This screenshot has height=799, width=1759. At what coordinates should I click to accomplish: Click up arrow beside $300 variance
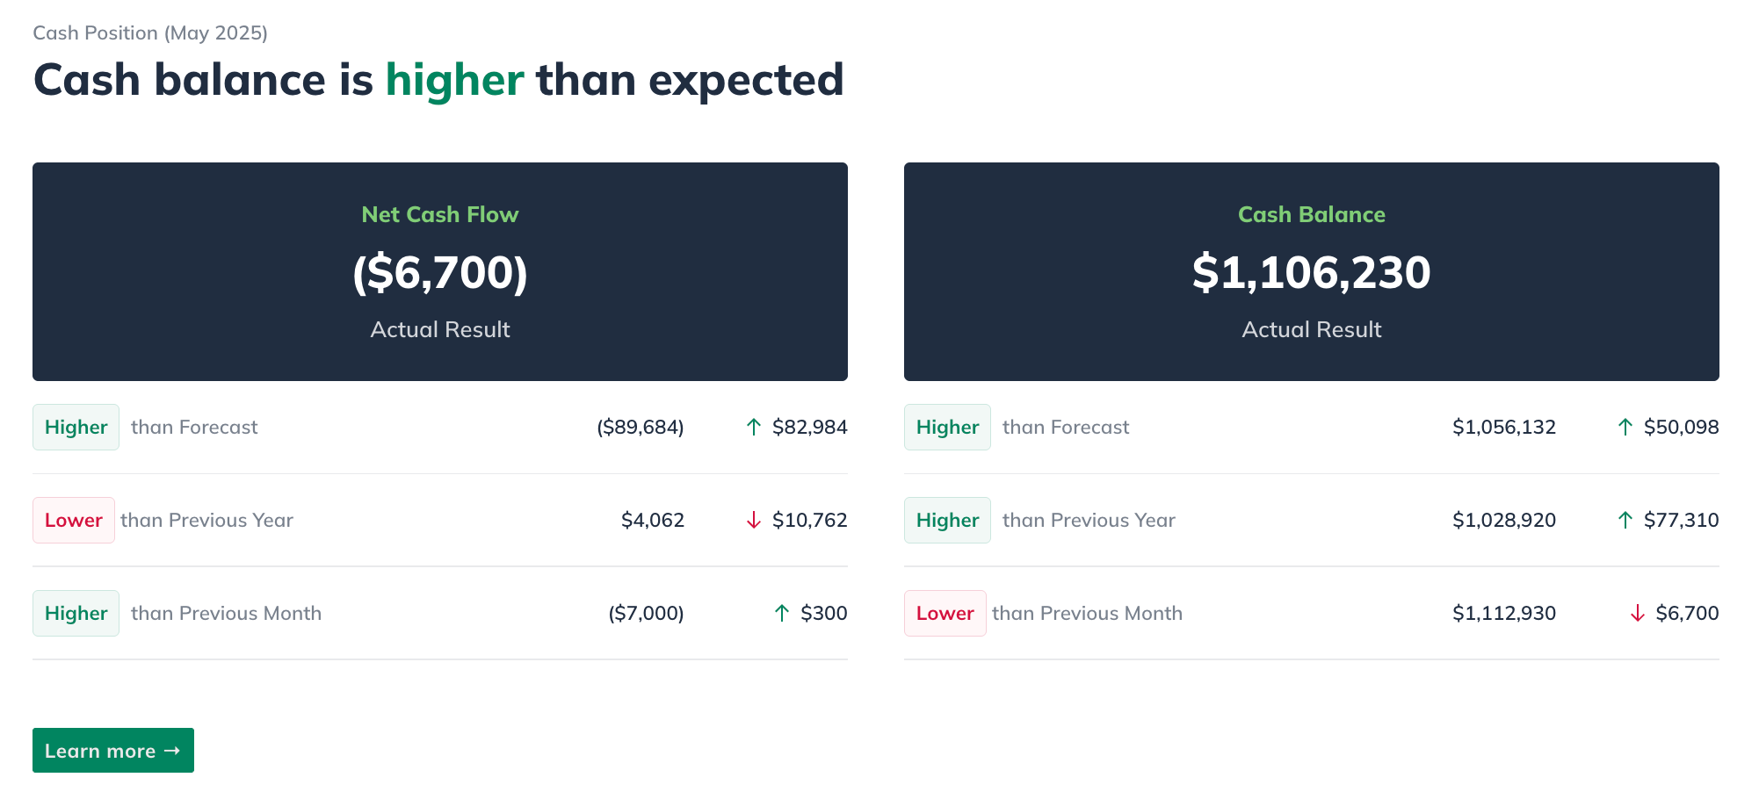point(782,614)
